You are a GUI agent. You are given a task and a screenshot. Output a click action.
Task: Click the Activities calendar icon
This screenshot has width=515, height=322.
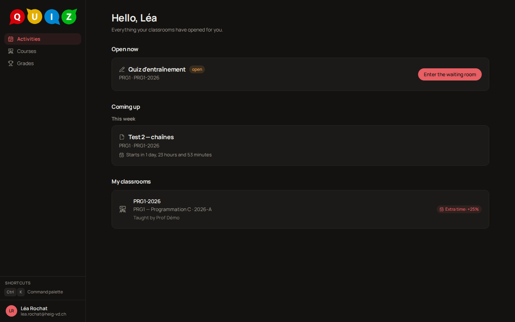[11, 39]
